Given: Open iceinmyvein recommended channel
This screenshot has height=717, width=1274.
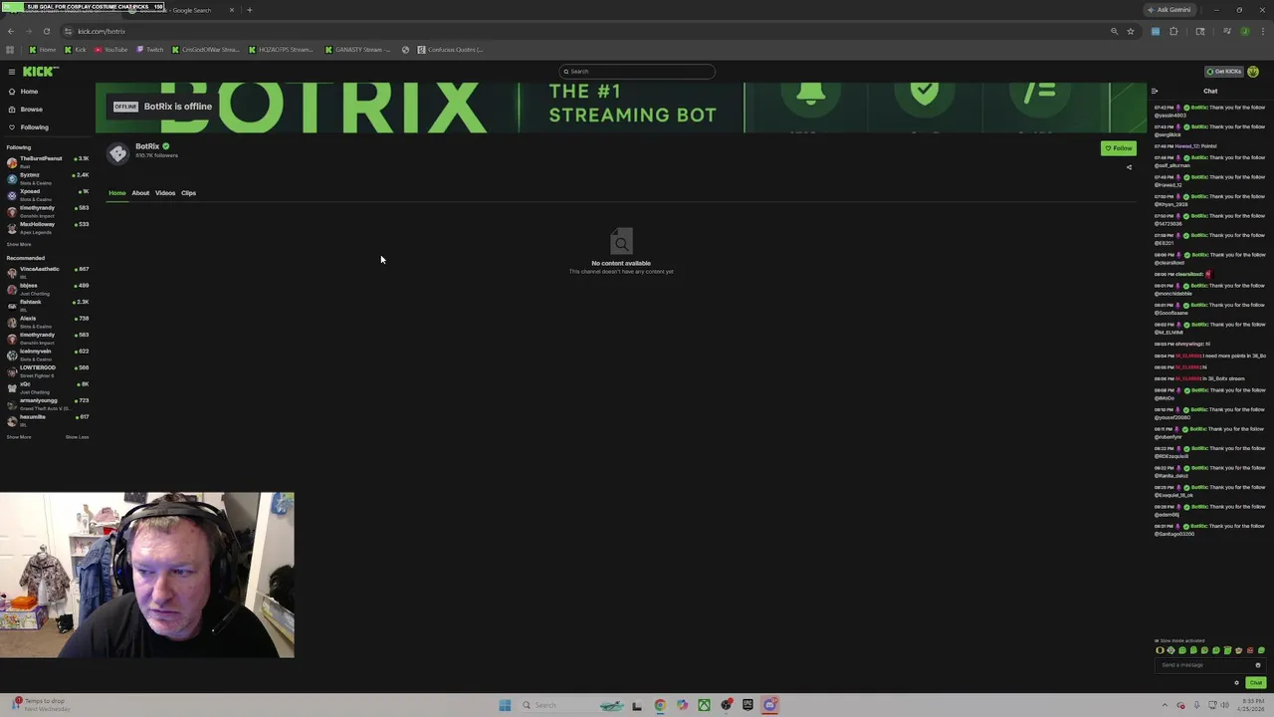Looking at the screenshot, I should [x=47, y=355].
